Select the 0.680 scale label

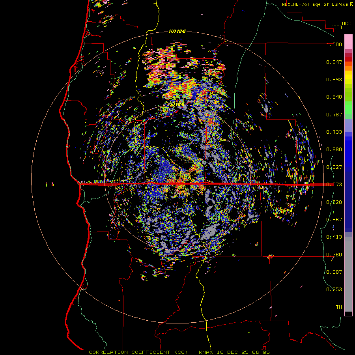click(x=334, y=149)
